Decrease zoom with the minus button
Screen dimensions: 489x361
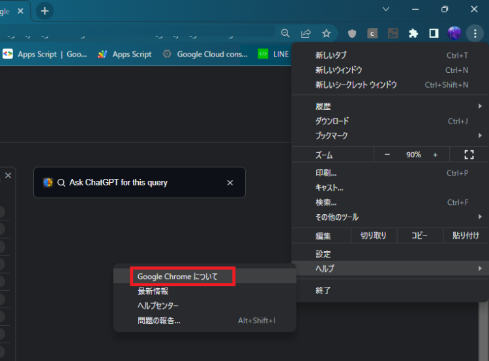click(x=387, y=155)
